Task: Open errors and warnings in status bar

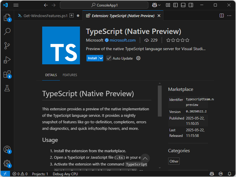Action: [x=20, y=174]
